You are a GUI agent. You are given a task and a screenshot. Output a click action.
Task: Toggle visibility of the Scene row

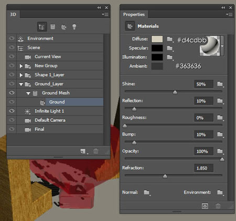12,47
